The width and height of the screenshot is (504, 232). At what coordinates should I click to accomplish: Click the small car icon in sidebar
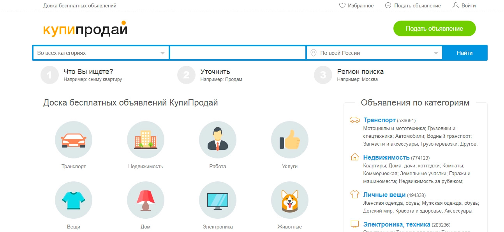[355, 120]
